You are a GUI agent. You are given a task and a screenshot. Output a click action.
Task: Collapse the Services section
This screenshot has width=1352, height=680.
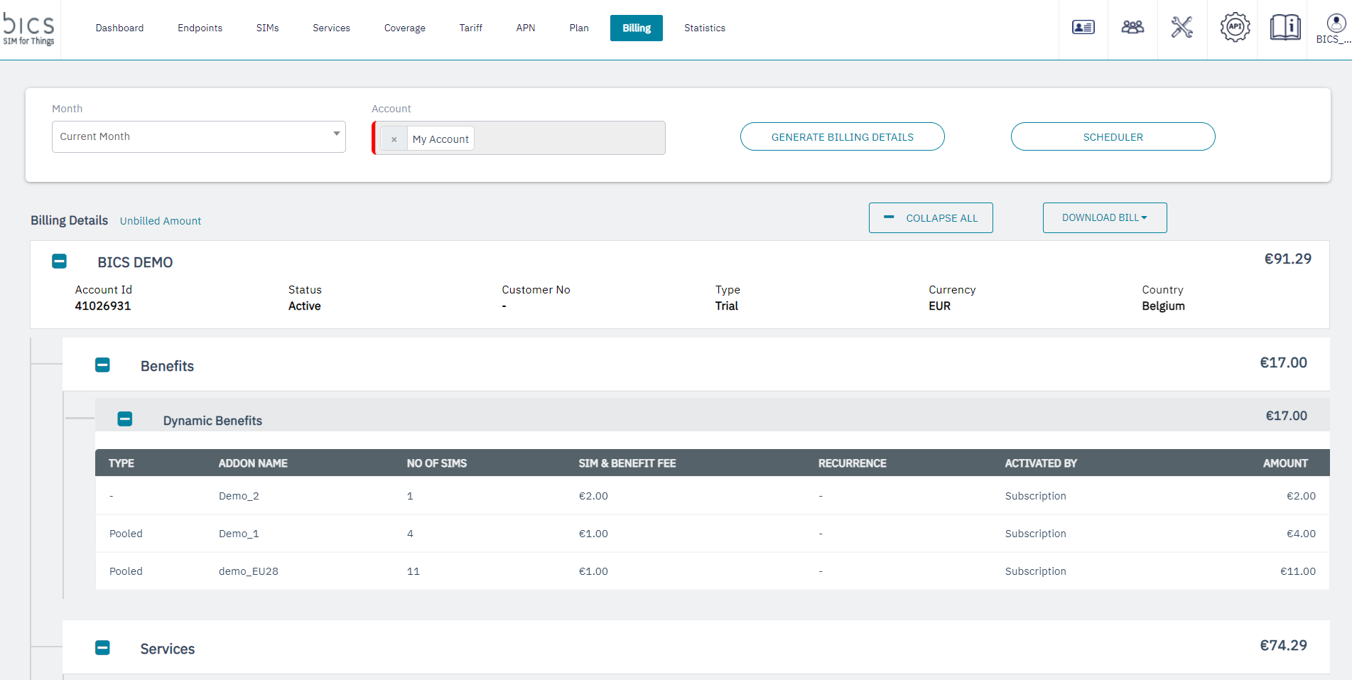click(102, 647)
